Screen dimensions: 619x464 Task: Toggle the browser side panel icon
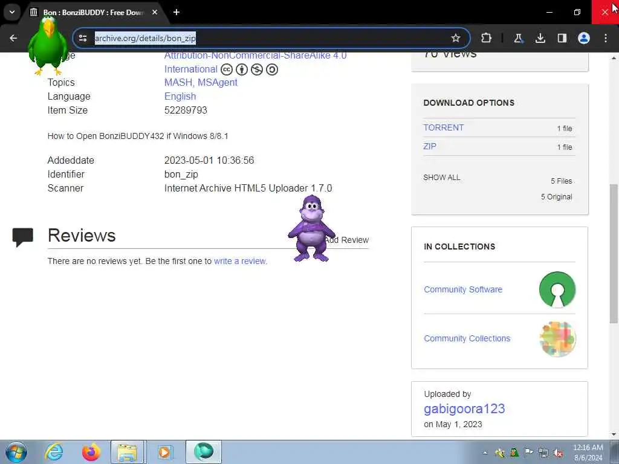click(x=562, y=38)
